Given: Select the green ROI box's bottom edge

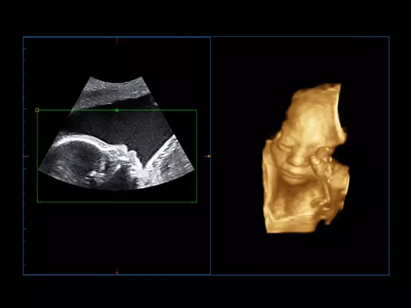Looking at the screenshot, I should (117, 202).
